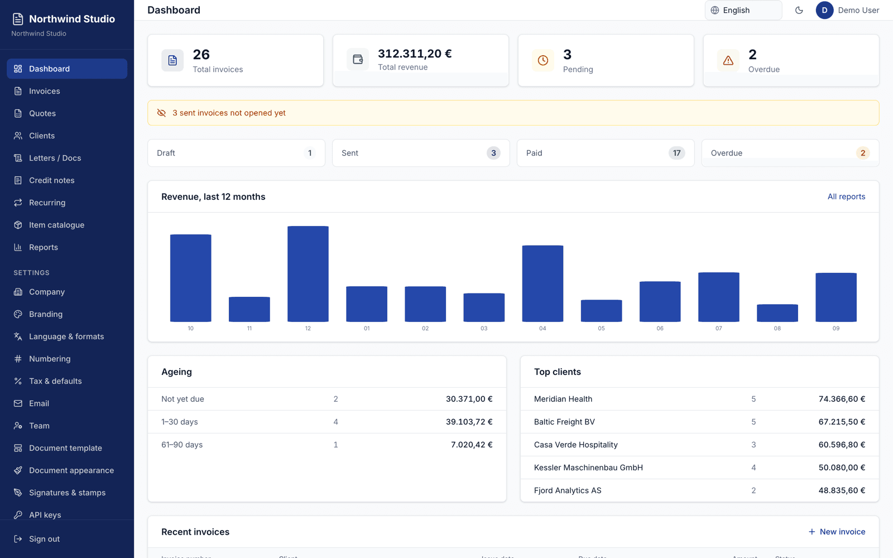Click the sent invoices not opened alert
The image size is (893, 558).
(x=513, y=113)
